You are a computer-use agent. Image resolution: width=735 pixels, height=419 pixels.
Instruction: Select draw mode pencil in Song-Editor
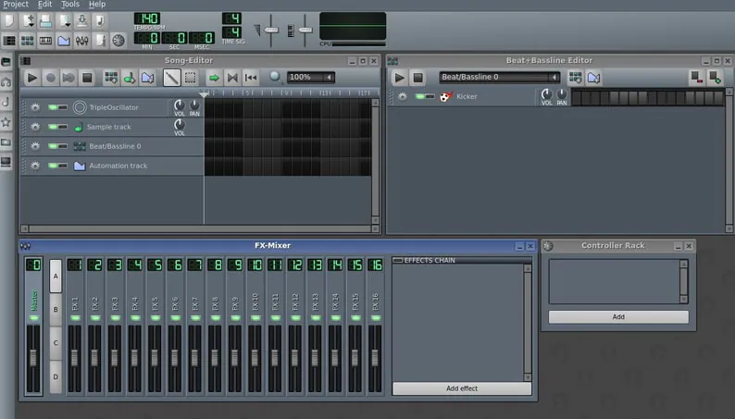click(172, 78)
